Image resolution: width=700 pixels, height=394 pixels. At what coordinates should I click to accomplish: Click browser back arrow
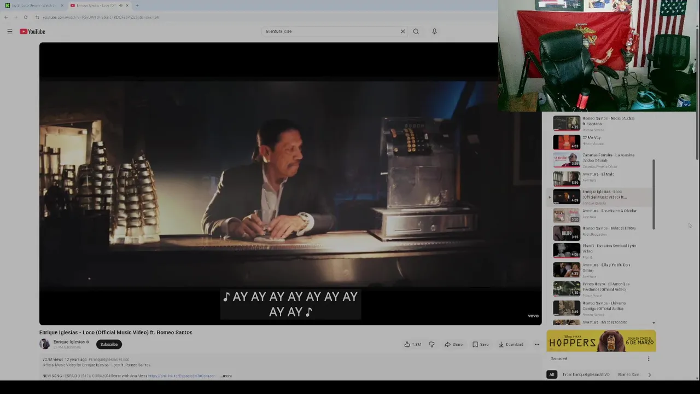coord(6,17)
